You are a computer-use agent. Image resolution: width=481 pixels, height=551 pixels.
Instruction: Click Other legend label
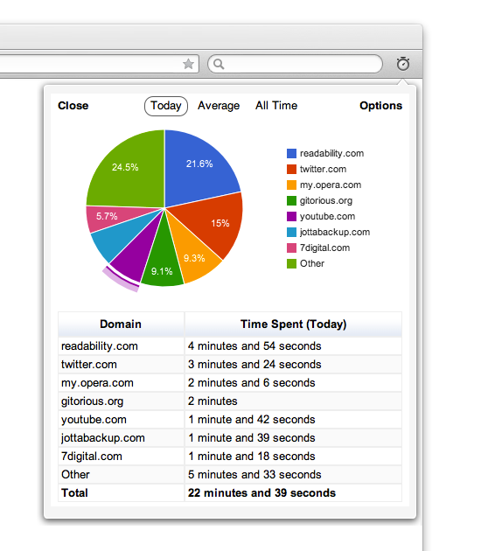click(312, 263)
